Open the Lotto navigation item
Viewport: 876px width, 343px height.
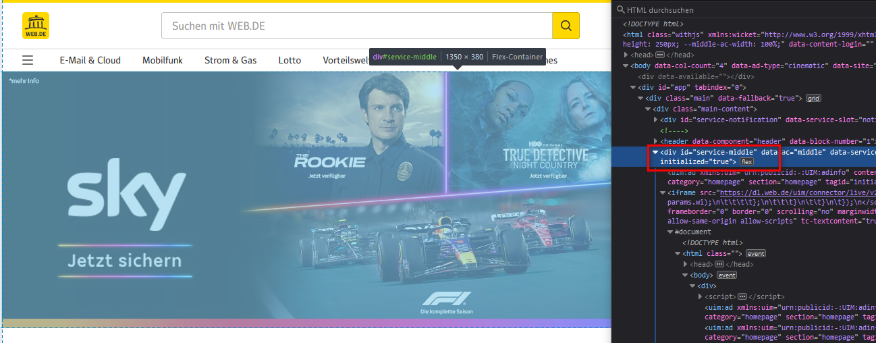[290, 60]
